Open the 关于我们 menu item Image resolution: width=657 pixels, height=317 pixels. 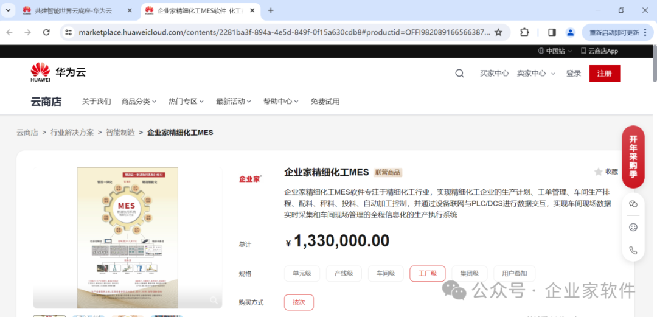pyautogui.click(x=96, y=102)
